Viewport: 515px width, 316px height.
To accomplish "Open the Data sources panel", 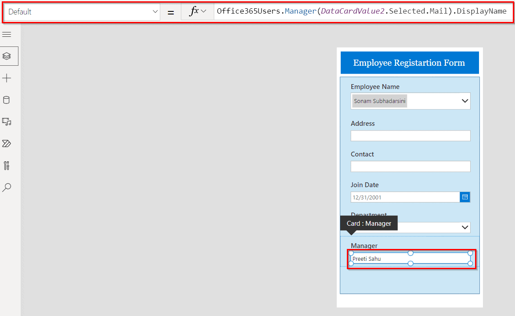I will [x=9, y=100].
